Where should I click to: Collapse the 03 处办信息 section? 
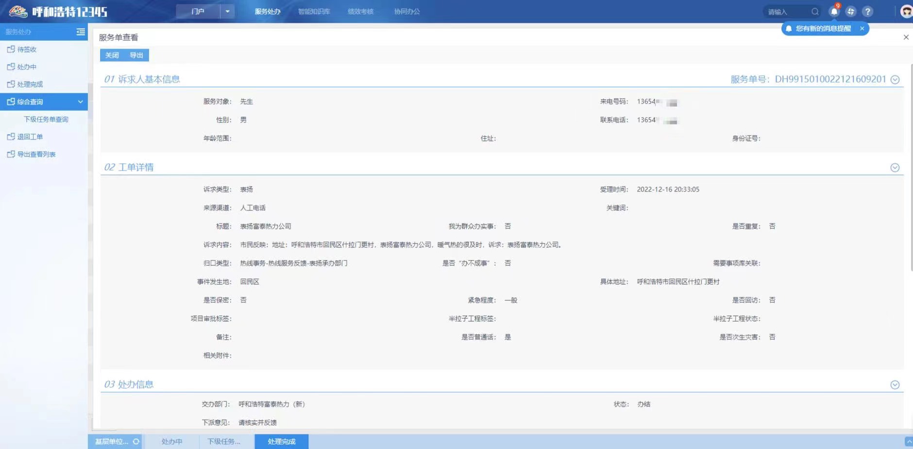point(895,385)
